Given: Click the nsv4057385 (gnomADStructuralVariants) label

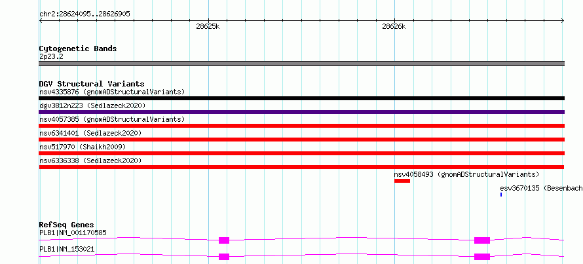Looking at the screenshot, I should (112, 119).
